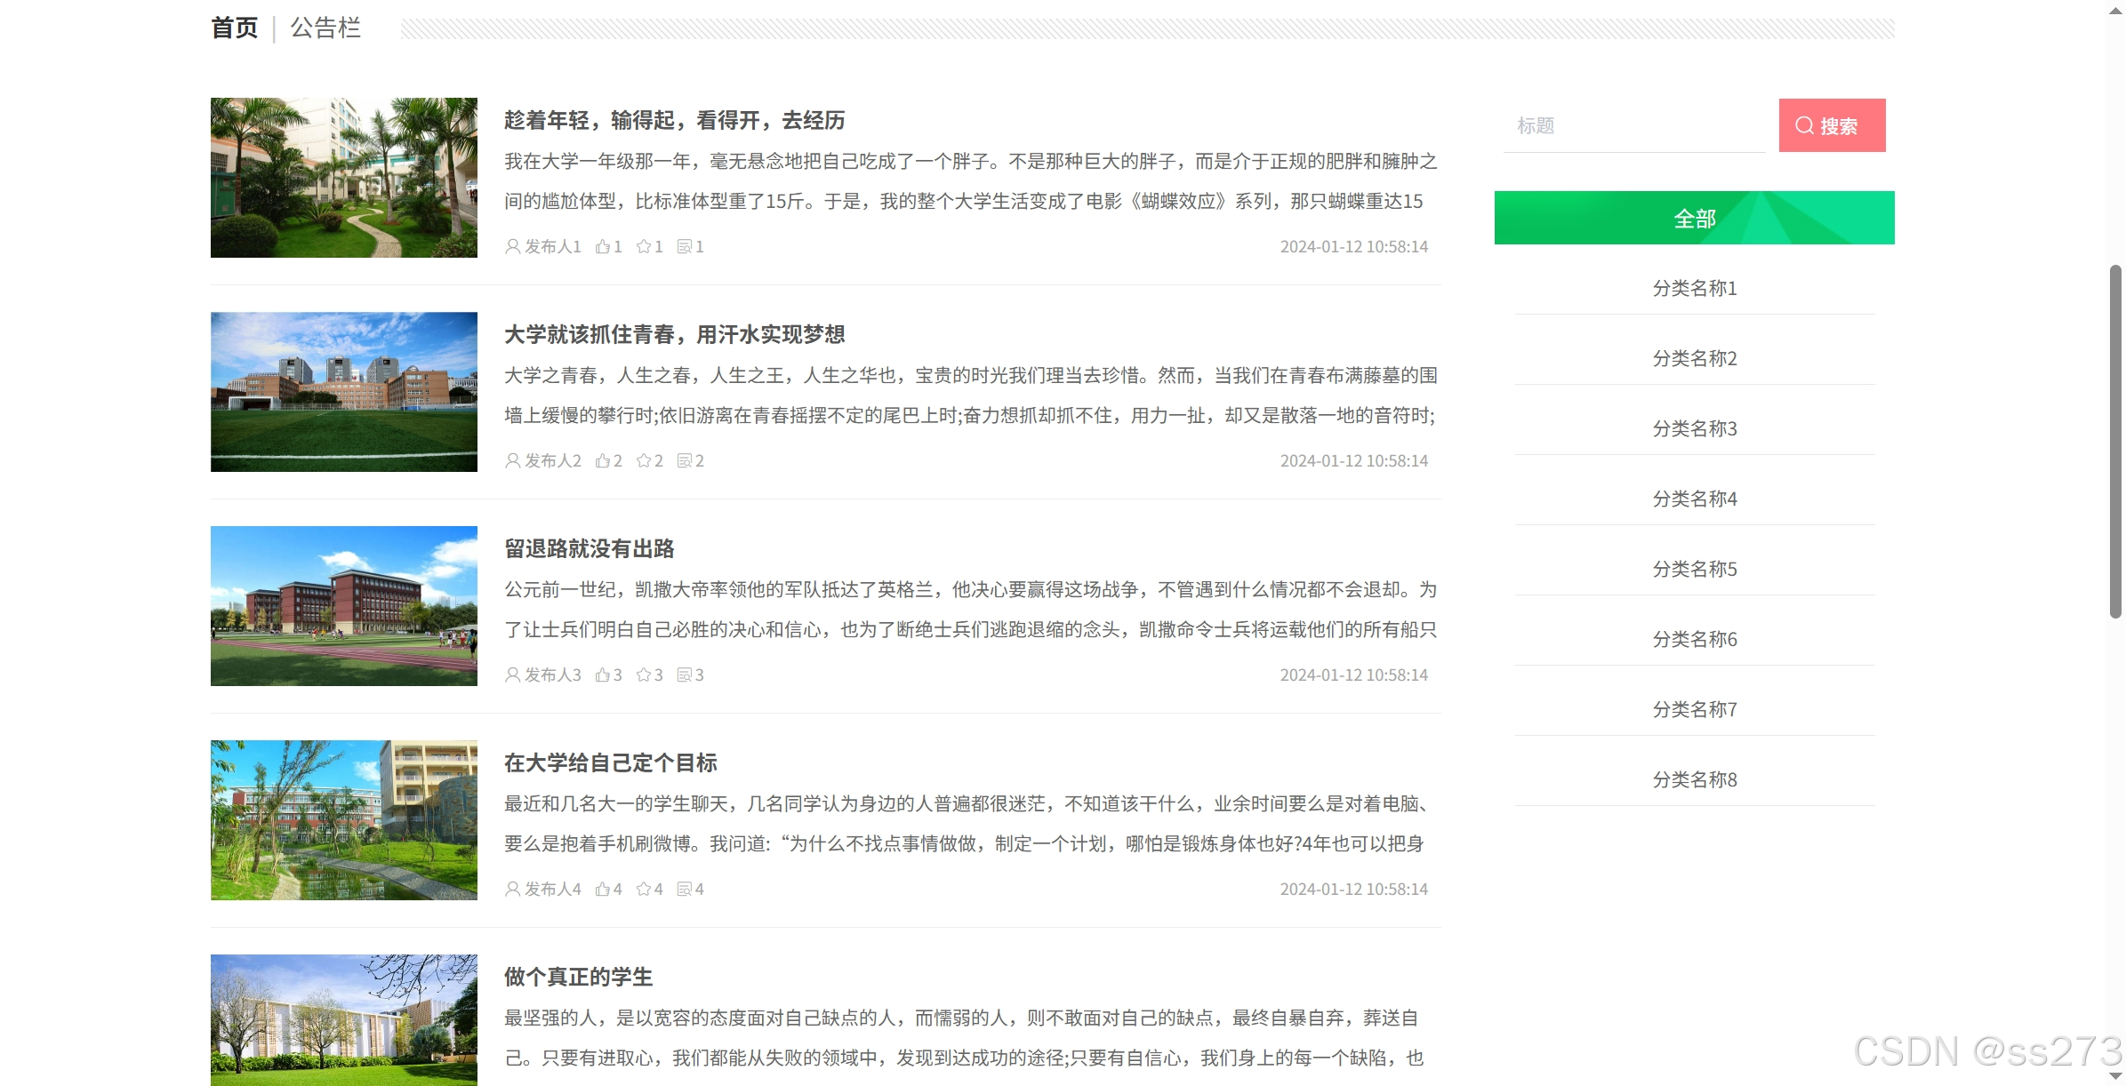Image resolution: width=2126 pixels, height=1086 pixels.
Task: Click the like icon on first post
Action: tap(603, 247)
